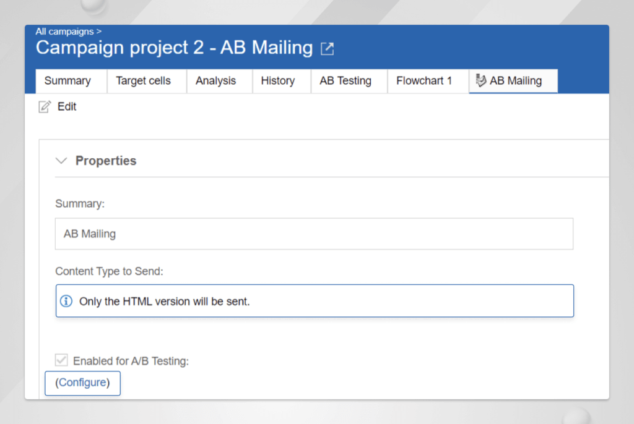Click the Properties section header
This screenshot has height=424, width=634.
[106, 160]
